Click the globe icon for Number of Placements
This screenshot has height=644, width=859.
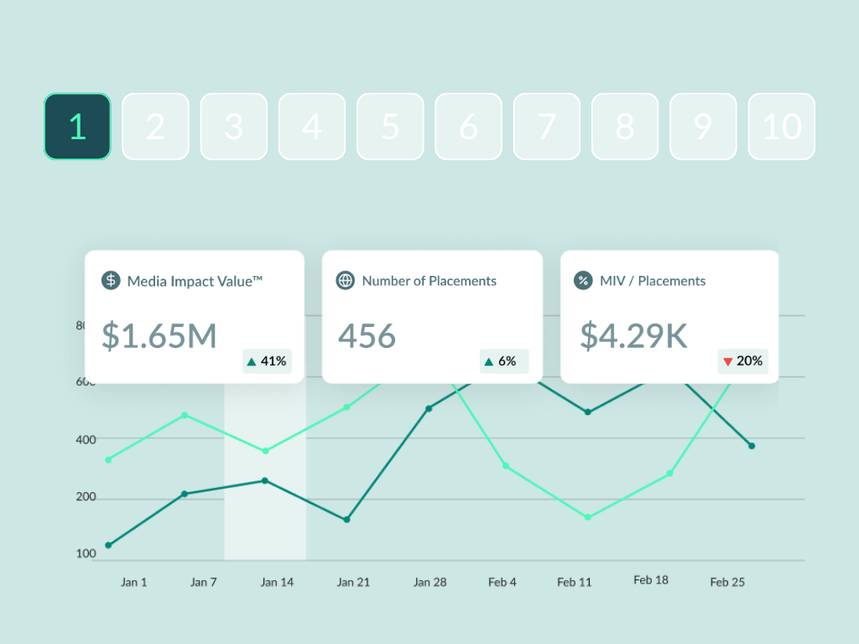coord(346,281)
